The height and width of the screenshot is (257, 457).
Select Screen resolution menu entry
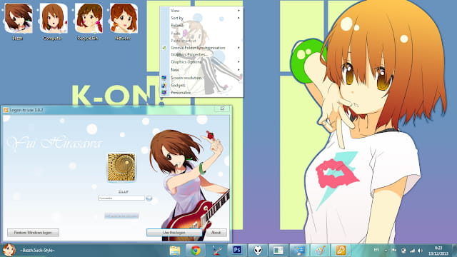(x=186, y=78)
